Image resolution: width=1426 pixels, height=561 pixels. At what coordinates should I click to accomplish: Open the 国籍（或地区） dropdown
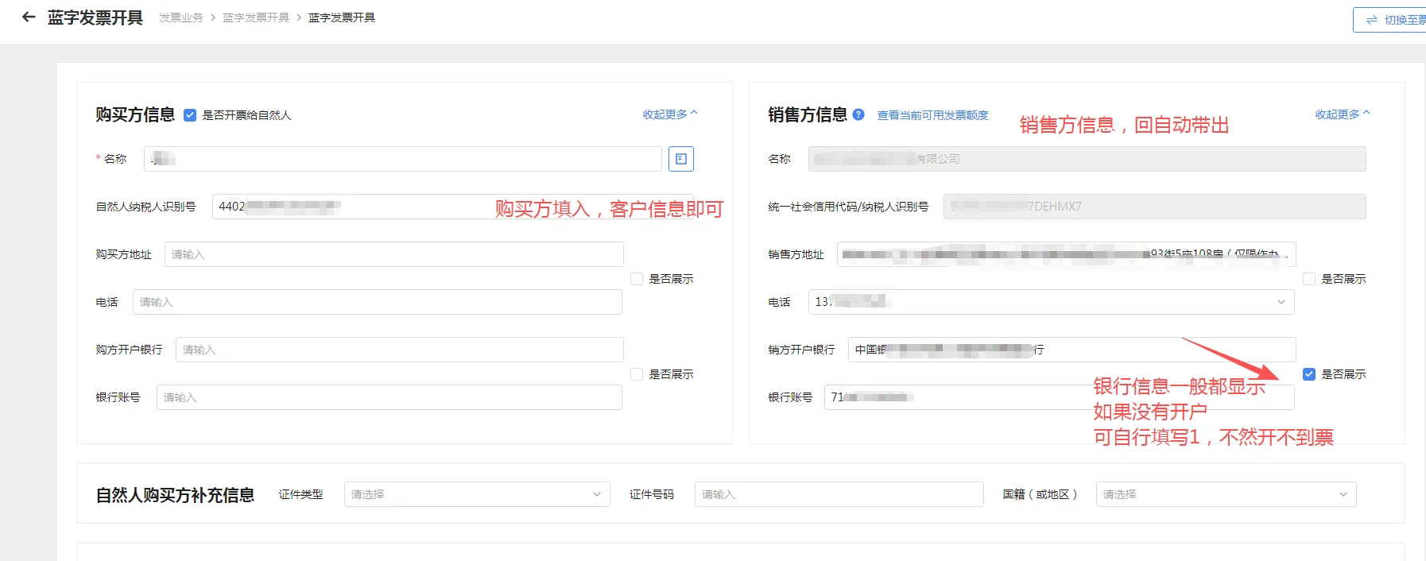pos(1226,494)
